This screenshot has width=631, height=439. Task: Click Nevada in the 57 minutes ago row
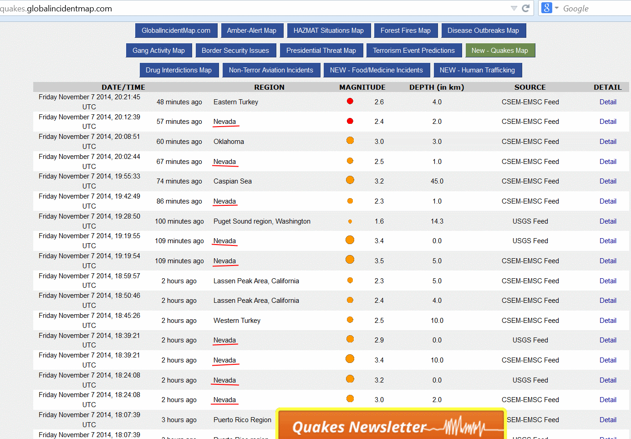click(x=225, y=122)
